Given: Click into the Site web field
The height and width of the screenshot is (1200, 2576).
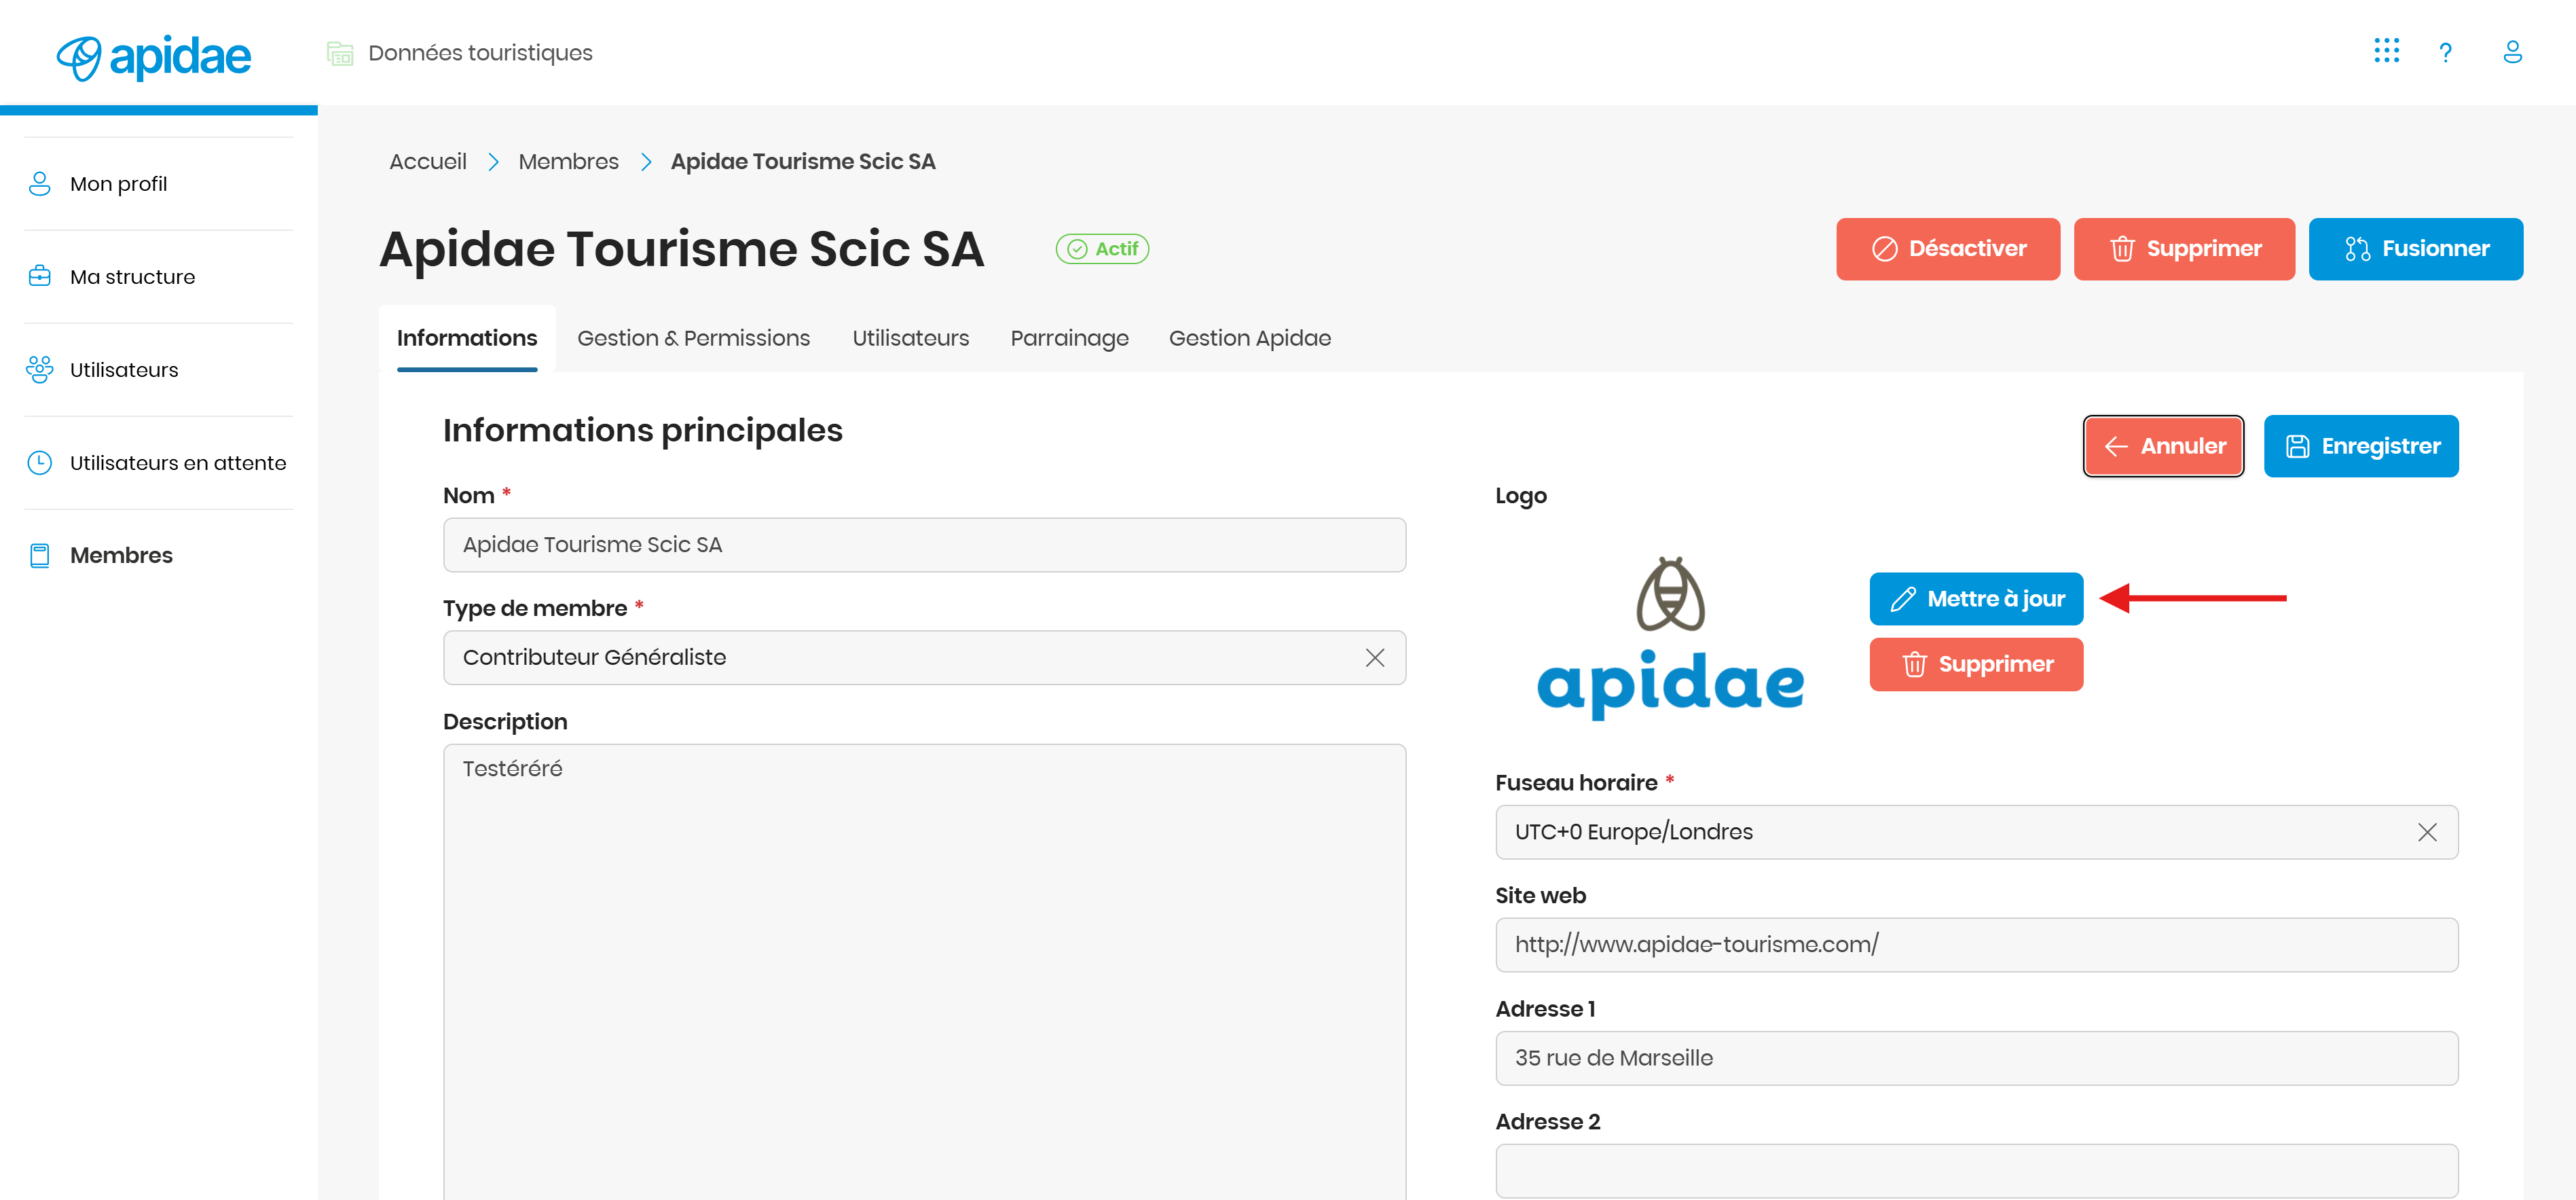Looking at the screenshot, I should point(1976,945).
